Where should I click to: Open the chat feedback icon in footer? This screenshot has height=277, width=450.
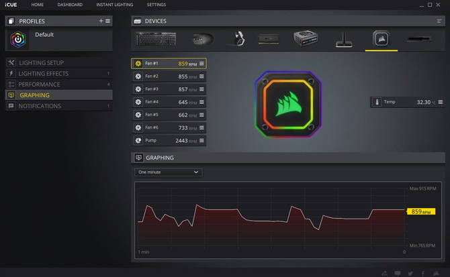398,273
